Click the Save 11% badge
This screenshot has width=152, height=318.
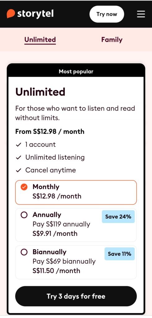click(x=119, y=254)
